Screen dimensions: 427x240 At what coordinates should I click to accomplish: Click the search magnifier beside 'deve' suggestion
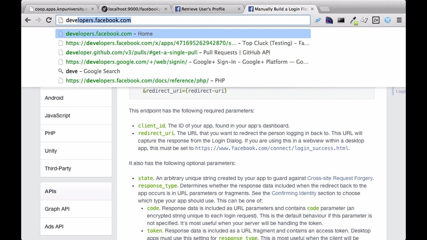[61, 71]
